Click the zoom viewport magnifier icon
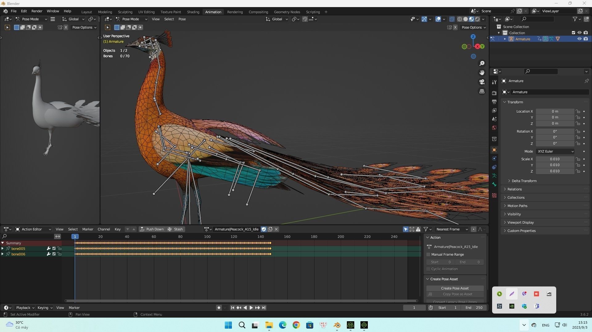 click(482, 63)
